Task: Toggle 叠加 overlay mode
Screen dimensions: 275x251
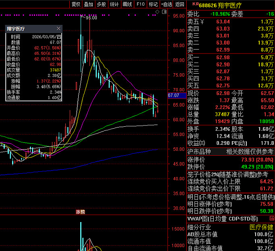Action: pyautogui.click(x=88, y=4)
